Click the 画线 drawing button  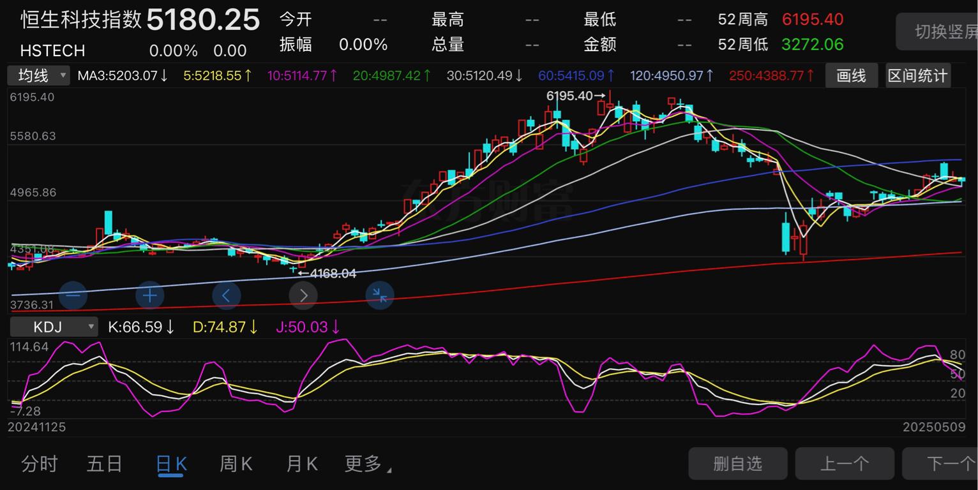[852, 76]
